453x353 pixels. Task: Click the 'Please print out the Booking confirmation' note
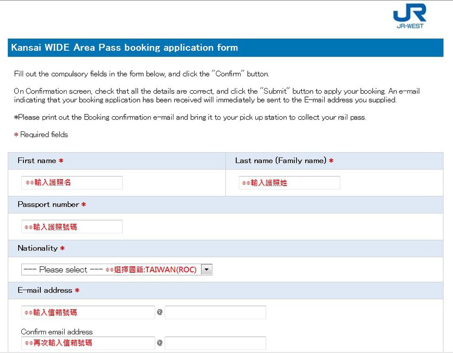click(190, 117)
